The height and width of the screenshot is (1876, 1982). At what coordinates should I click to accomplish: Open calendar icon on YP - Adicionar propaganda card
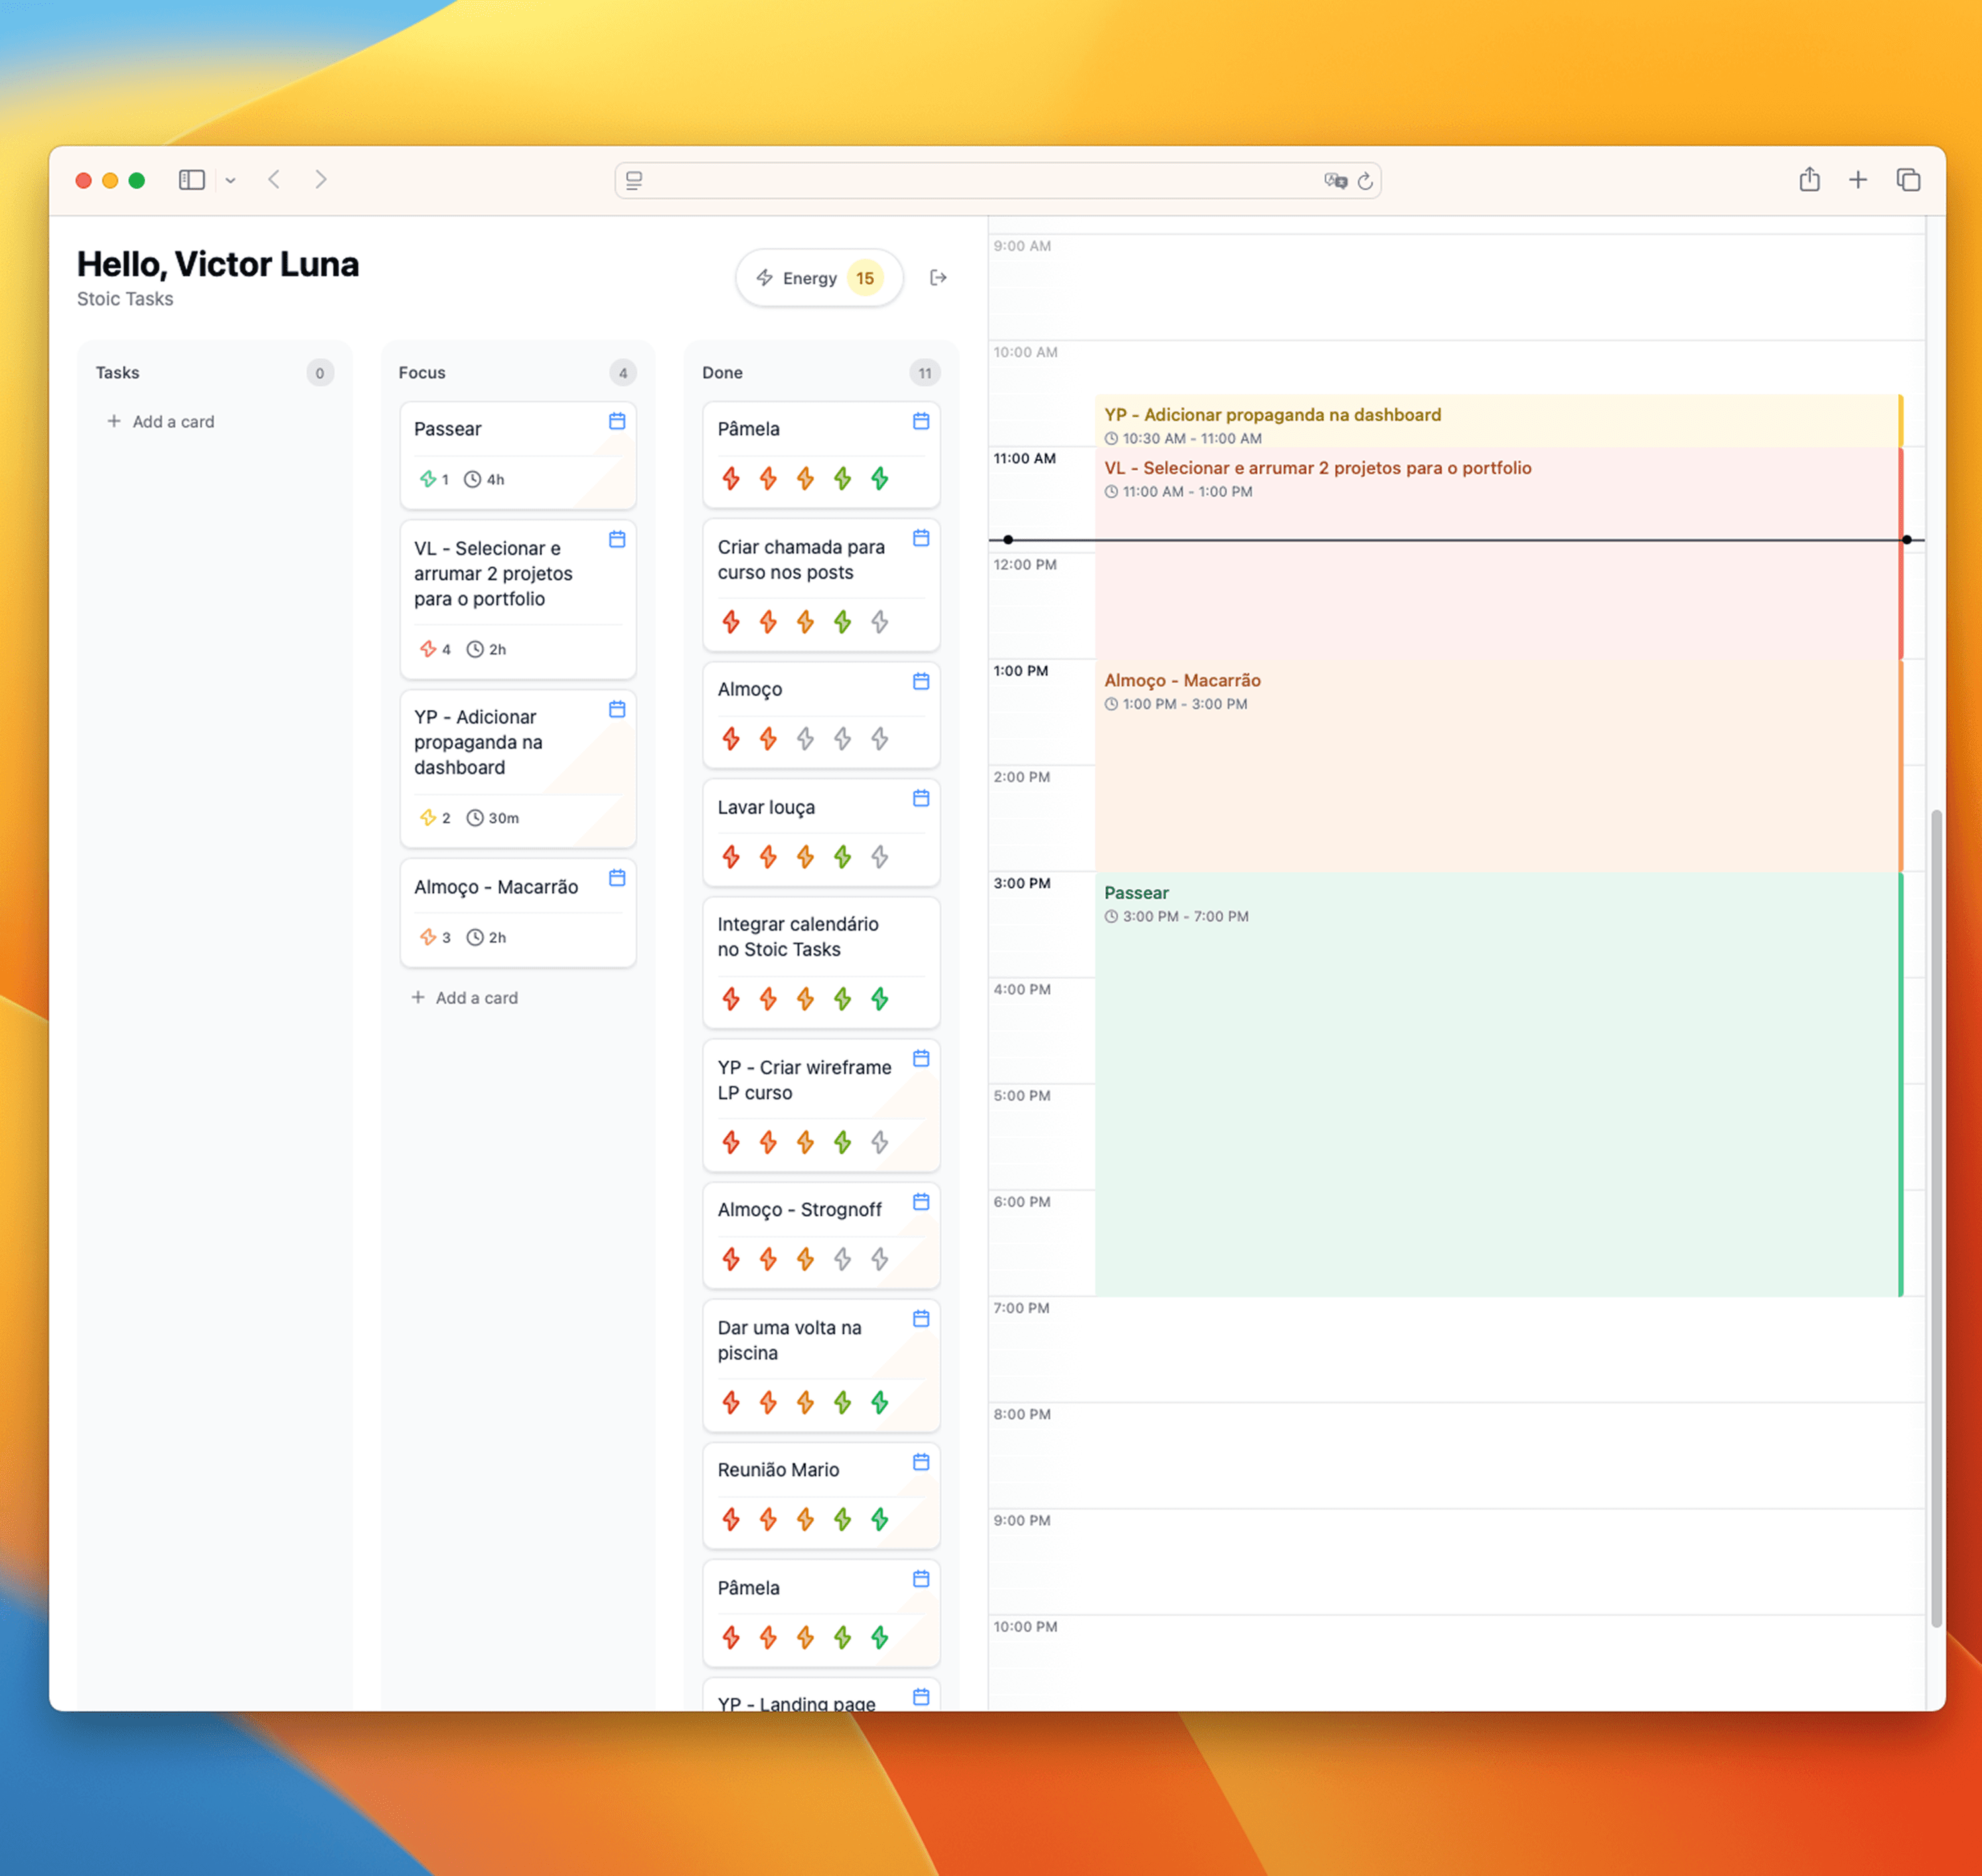(617, 709)
